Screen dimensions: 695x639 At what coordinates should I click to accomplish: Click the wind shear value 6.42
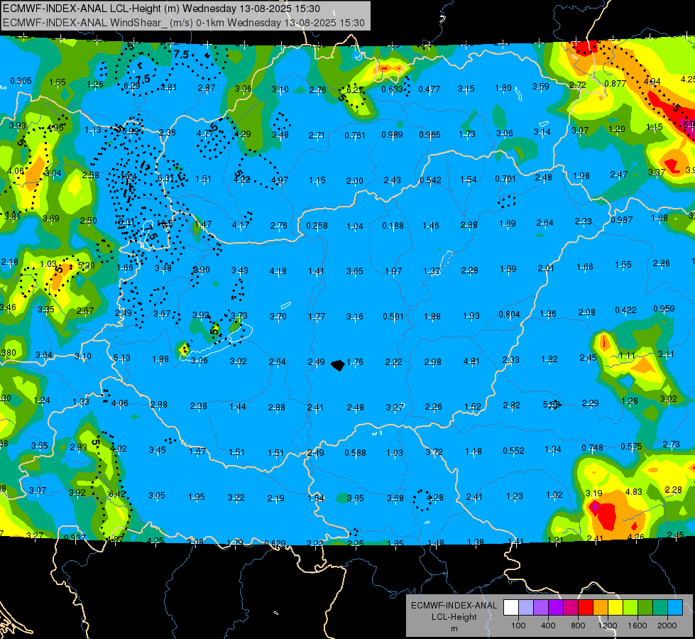(117, 493)
